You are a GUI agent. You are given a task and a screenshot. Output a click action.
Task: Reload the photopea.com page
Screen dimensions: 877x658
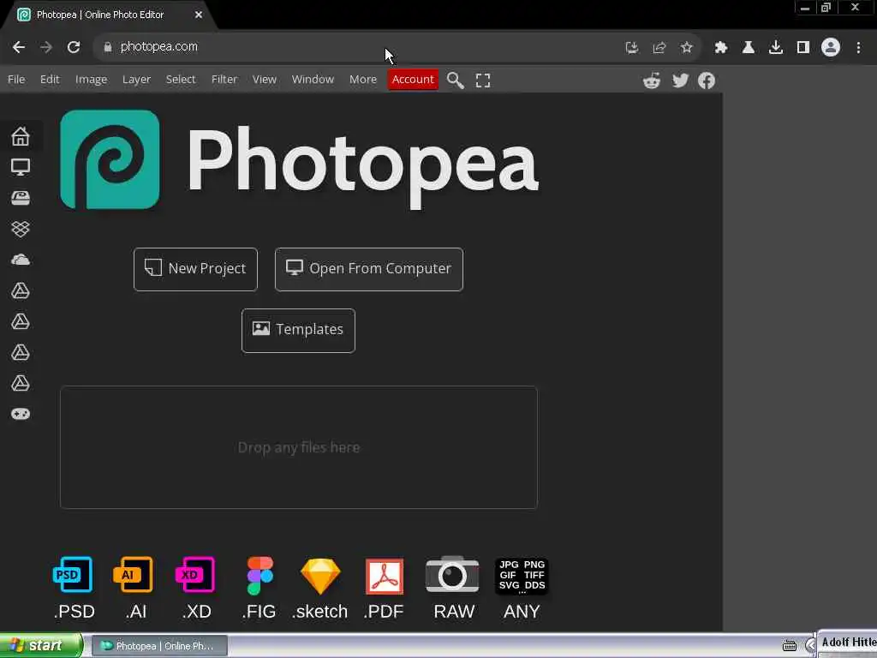74,47
